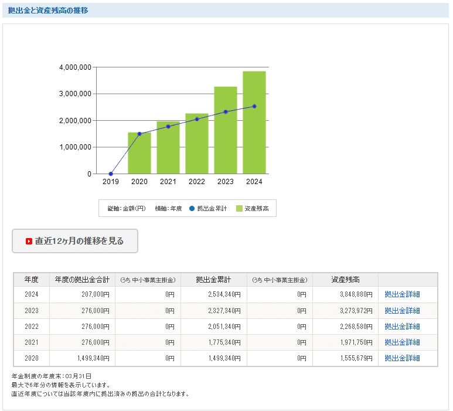Click the 2022 x-axis label
This screenshot has height=411, width=453.
pyautogui.click(x=197, y=182)
